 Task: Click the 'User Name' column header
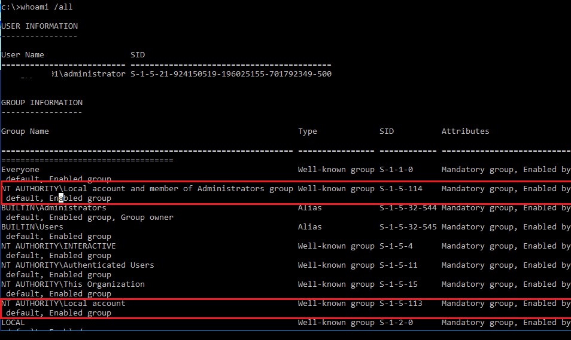[23, 55]
